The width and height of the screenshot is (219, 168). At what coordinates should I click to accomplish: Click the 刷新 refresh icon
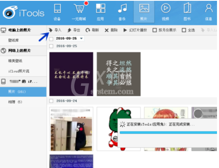click(x=88, y=30)
